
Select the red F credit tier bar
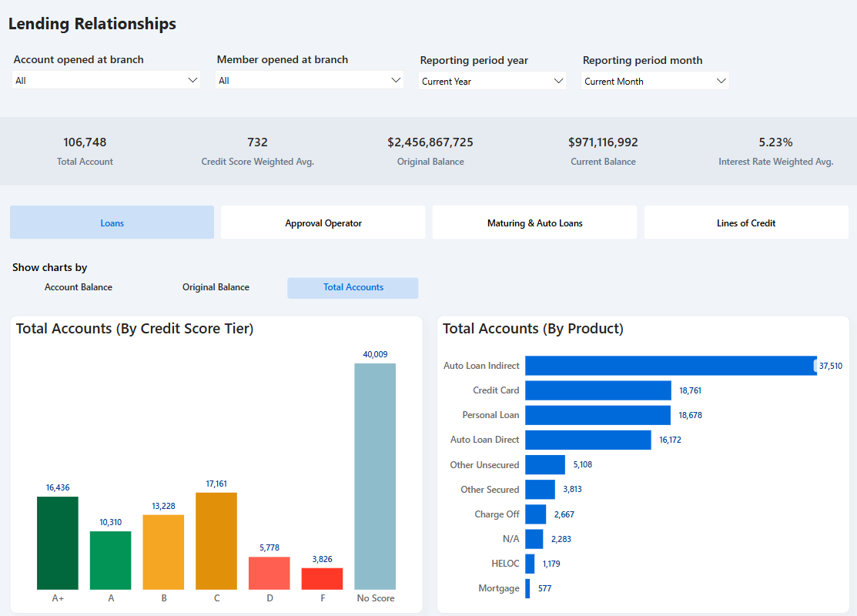[x=322, y=578]
